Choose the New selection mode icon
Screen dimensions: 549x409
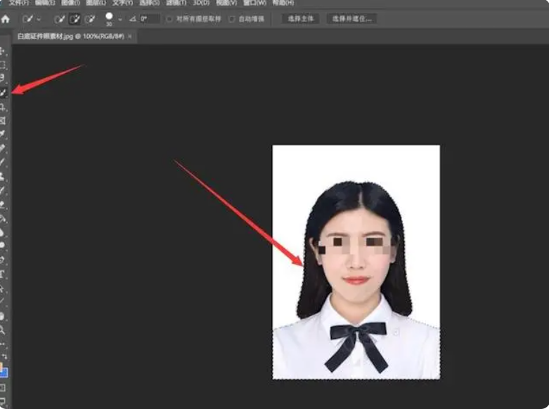(x=60, y=19)
